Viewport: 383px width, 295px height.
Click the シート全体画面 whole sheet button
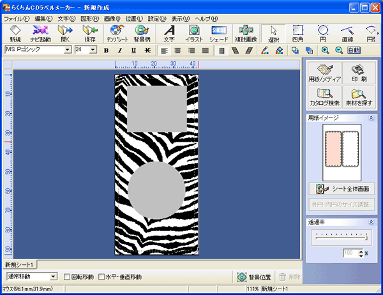(x=342, y=189)
